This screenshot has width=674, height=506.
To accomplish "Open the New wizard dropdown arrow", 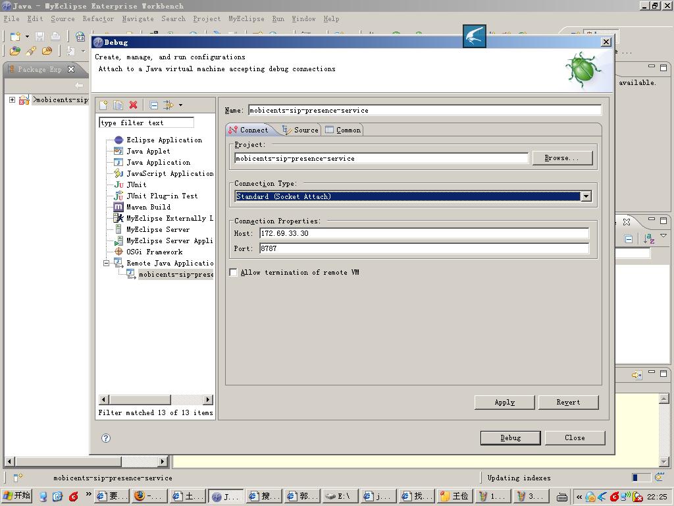I will click(x=27, y=37).
